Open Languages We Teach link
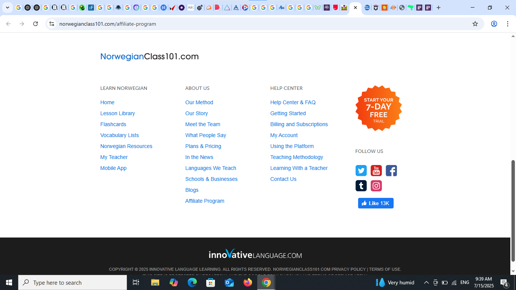 click(211, 168)
